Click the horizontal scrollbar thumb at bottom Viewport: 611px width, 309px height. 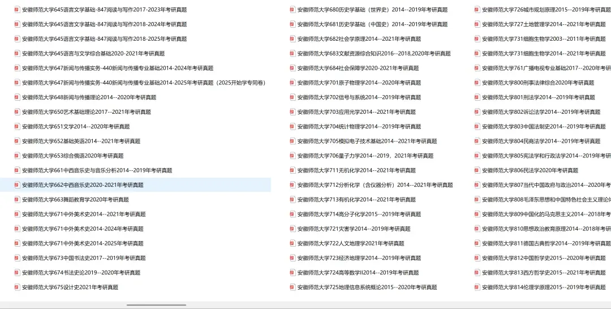pyautogui.click(x=156, y=305)
